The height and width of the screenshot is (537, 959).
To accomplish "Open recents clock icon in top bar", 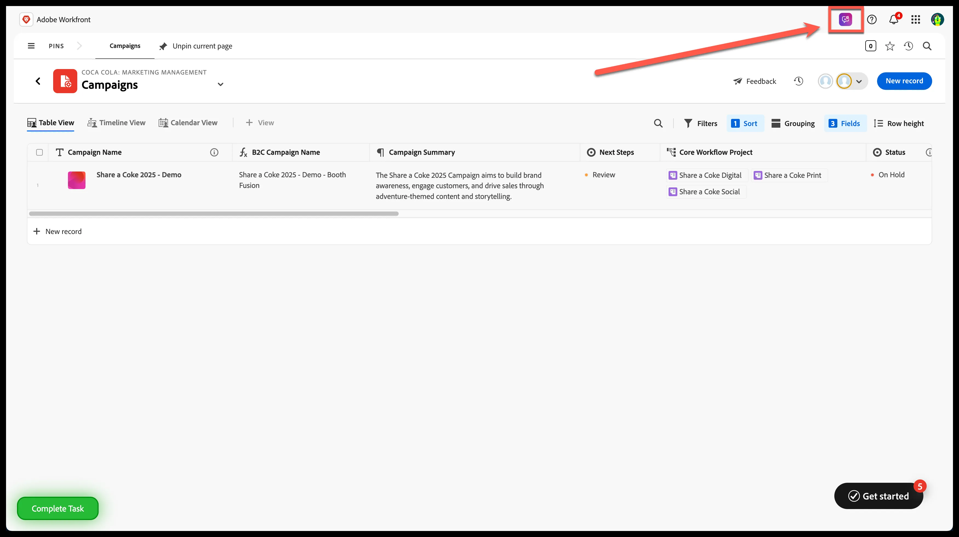I will point(908,46).
